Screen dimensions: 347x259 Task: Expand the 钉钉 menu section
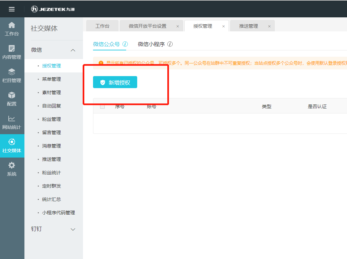(73, 229)
